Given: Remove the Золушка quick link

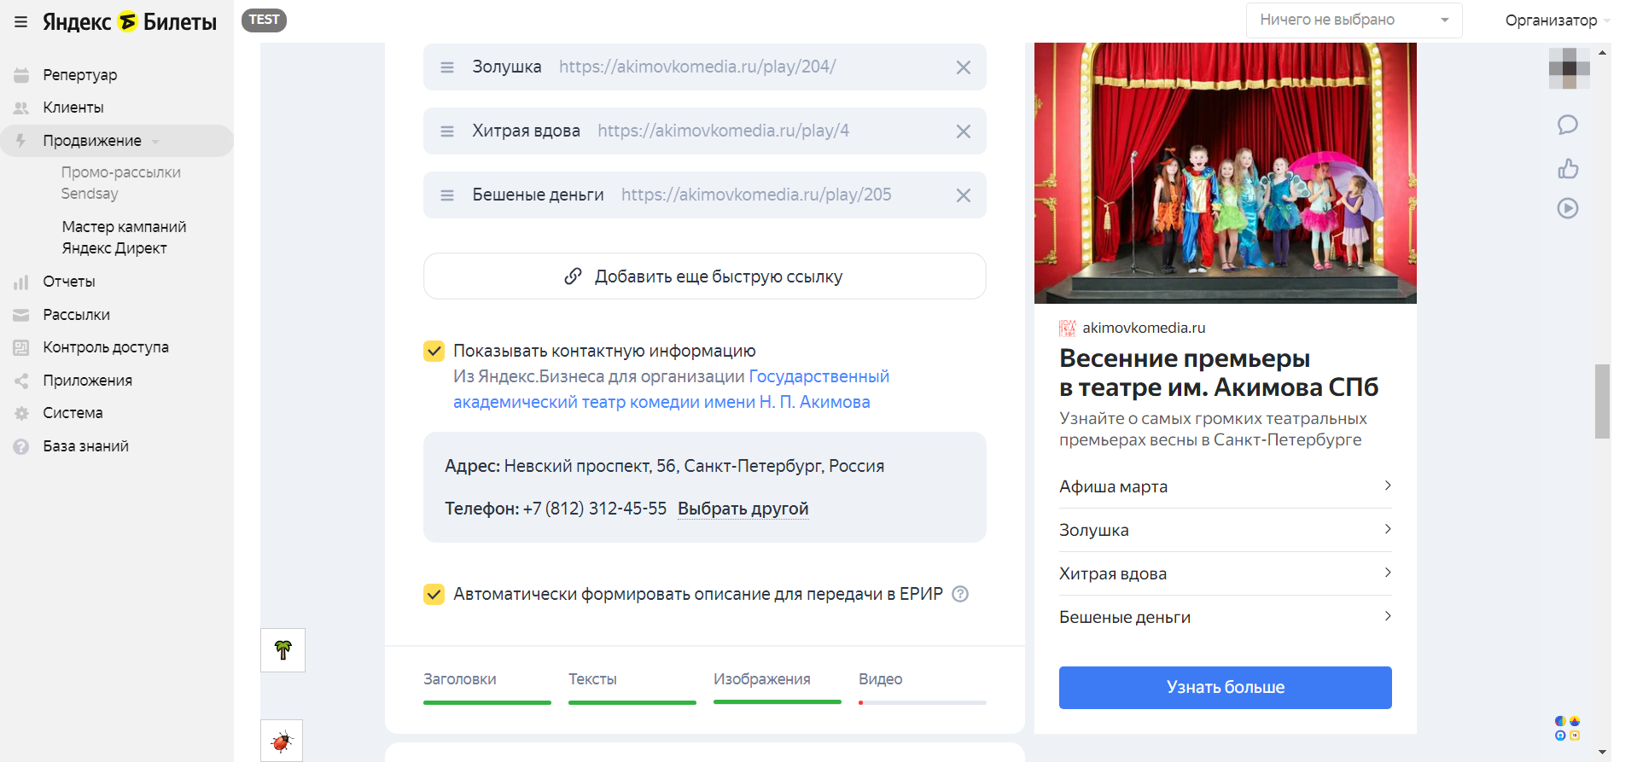Looking at the screenshot, I should (964, 67).
